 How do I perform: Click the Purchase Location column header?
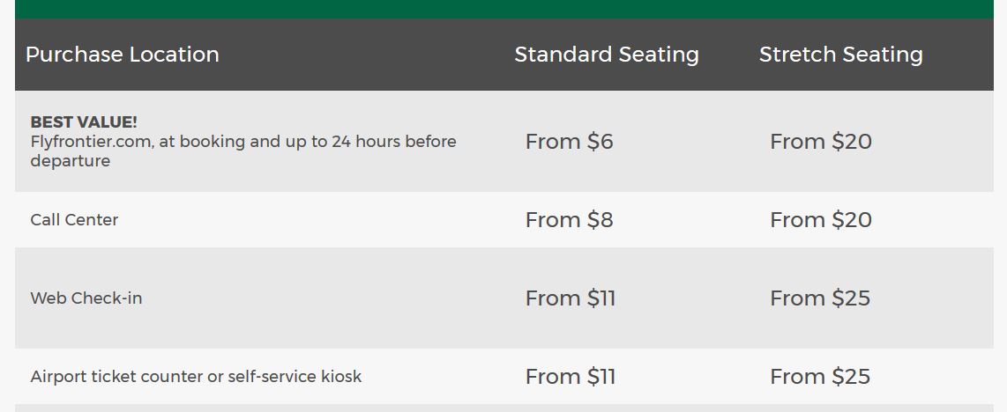(x=123, y=55)
